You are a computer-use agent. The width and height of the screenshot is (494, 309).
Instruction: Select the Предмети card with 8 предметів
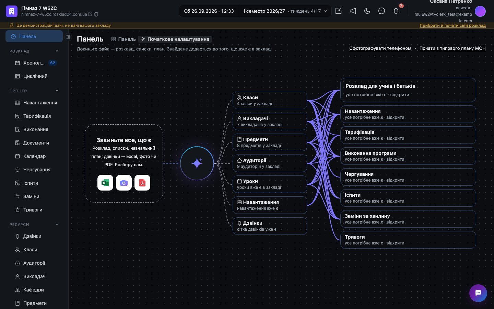(270, 142)
